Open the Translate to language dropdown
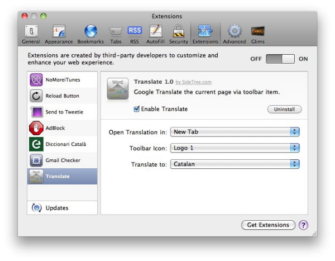Image resolution: width=335 pixels, height=261 pixels. 235,164
